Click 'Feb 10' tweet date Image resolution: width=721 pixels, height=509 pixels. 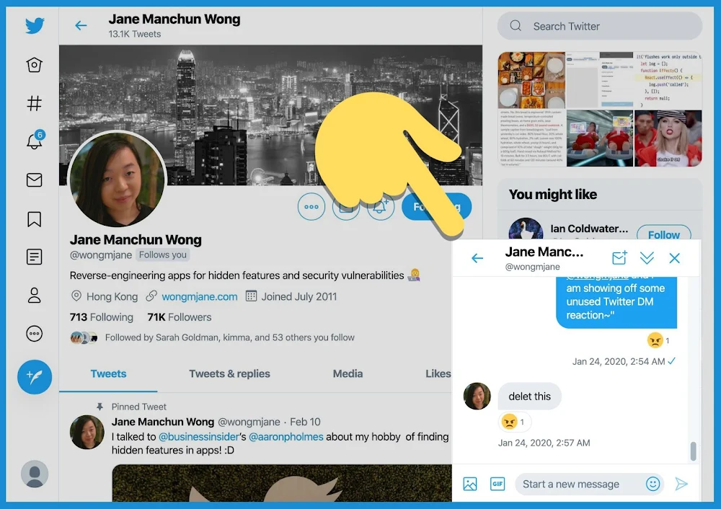pos(305,422)
